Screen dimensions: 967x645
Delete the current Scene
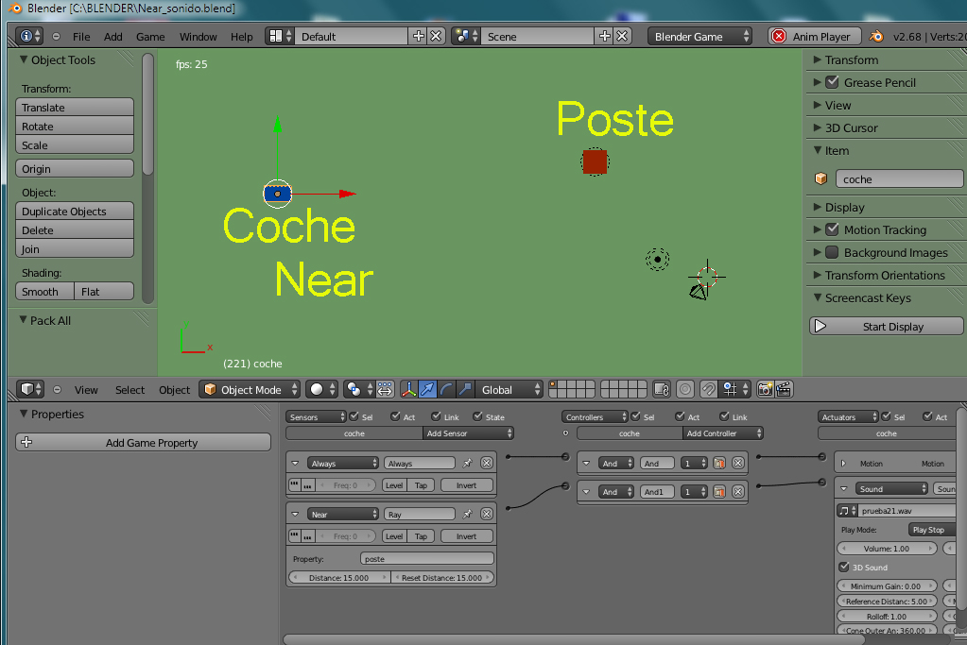tap(622, 36)
